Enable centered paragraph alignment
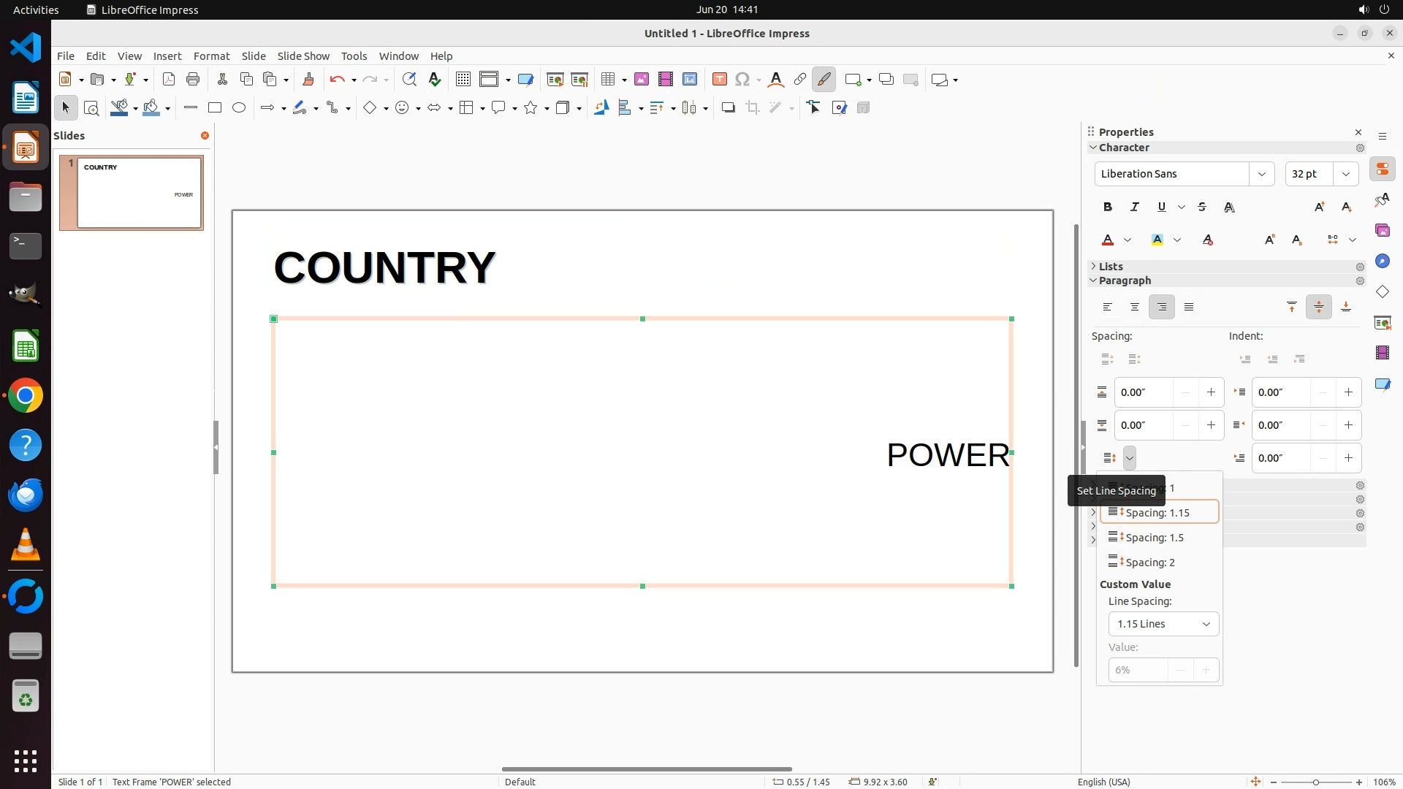 pyautogui.click(x=1135, y=308)
